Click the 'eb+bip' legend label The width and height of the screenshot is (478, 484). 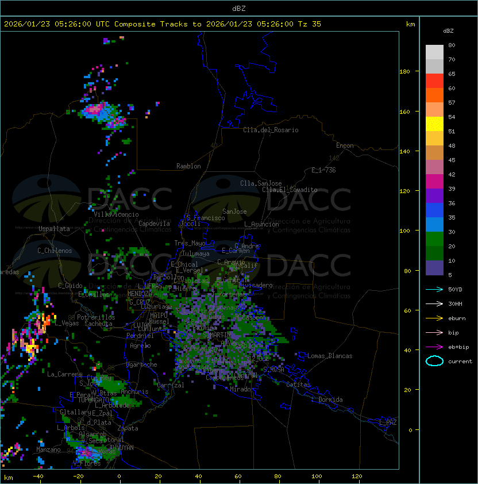tap(458, 347)
